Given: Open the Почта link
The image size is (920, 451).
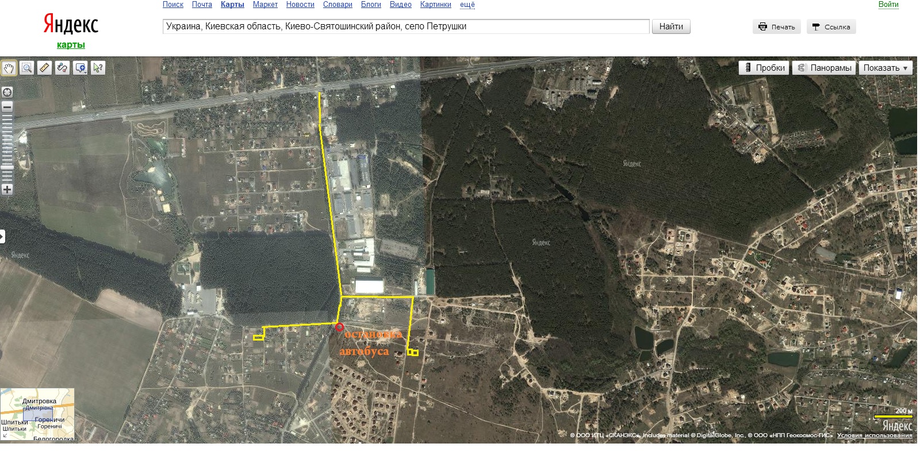Looking at the screenshot, I should tap(202, 5).
